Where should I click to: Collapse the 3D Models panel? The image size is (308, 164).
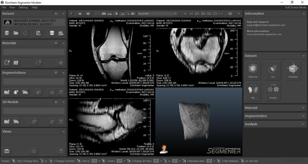(x=63, y=102)
